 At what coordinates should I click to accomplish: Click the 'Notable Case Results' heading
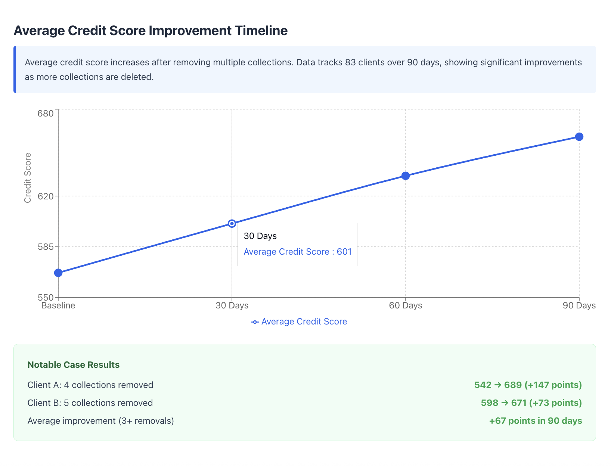click(74, 365)
